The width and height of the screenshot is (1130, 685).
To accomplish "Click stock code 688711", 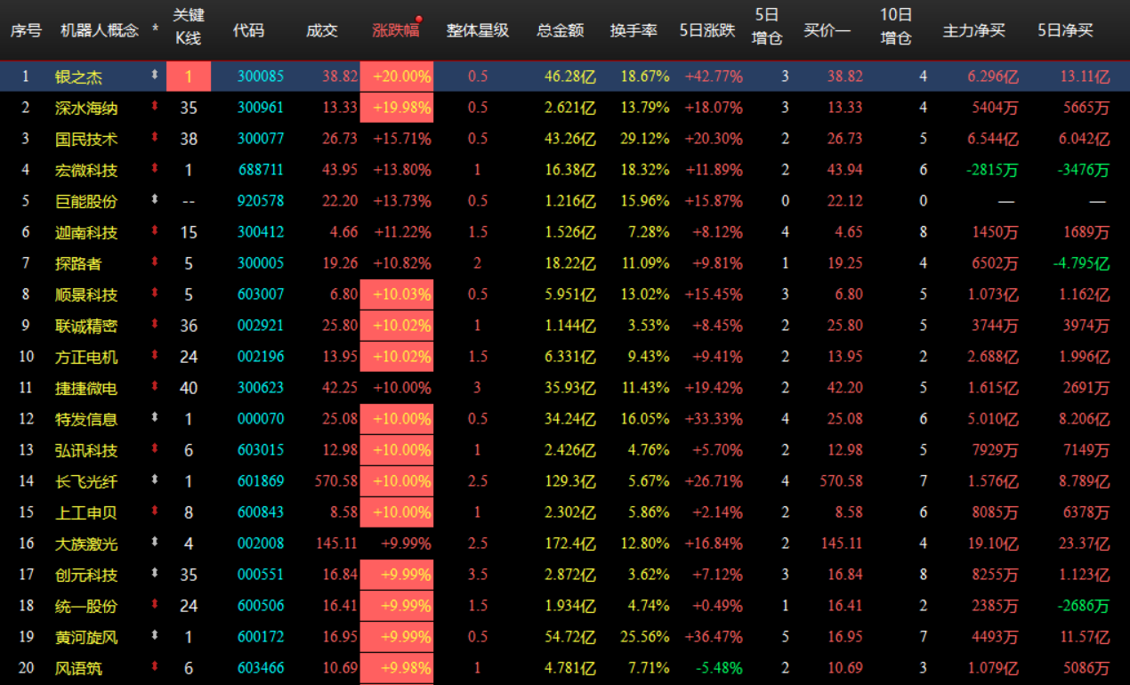I will click(261, 170).
